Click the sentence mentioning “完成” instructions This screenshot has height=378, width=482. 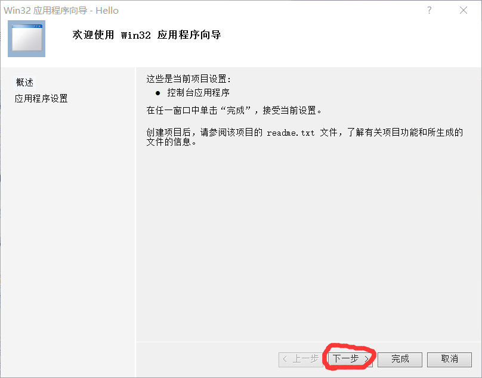[x=234, y=110]
